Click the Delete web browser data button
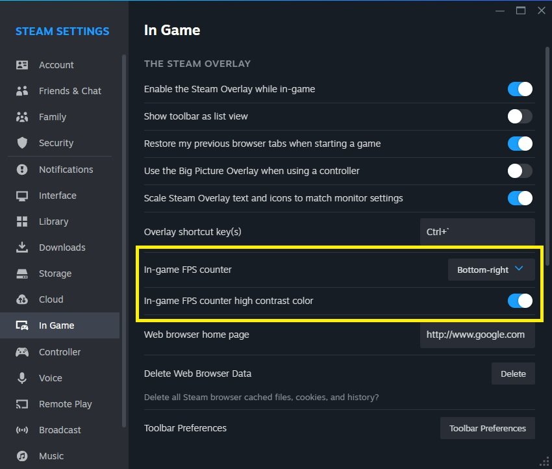The height and width of the screenshot is (469, 552). pyautogui.click(x=513, y=374)
